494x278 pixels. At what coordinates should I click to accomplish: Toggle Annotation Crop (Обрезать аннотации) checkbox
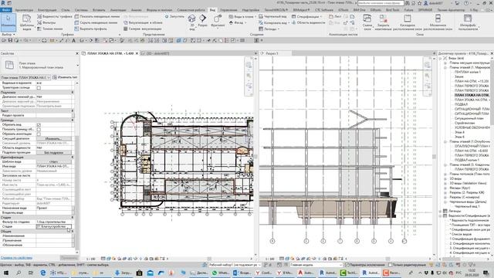(x=39, y=134)
